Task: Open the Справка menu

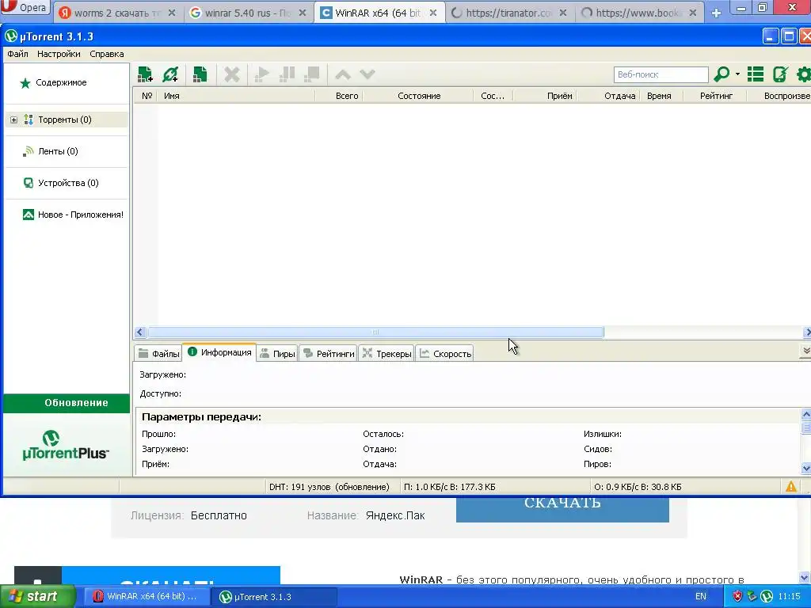Action: coord(107,54)
